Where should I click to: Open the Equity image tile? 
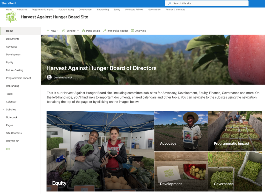pos(100,151)
